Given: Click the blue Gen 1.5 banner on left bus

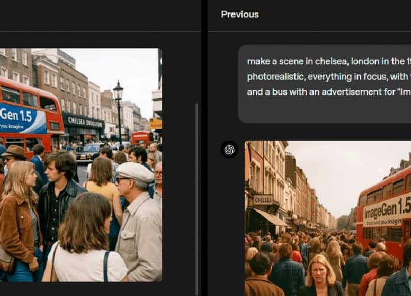Looking at the screenshot, I should coord(22,117).
